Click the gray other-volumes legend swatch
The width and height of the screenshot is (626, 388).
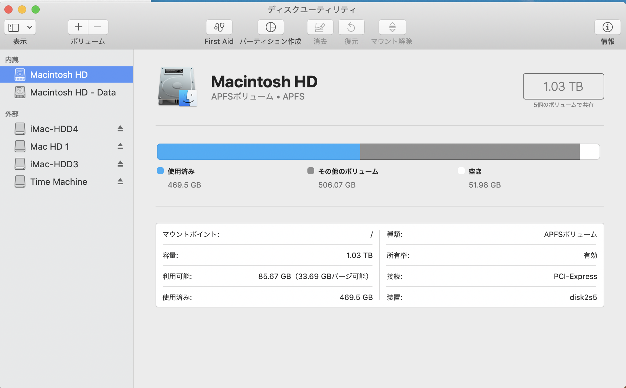310,171
